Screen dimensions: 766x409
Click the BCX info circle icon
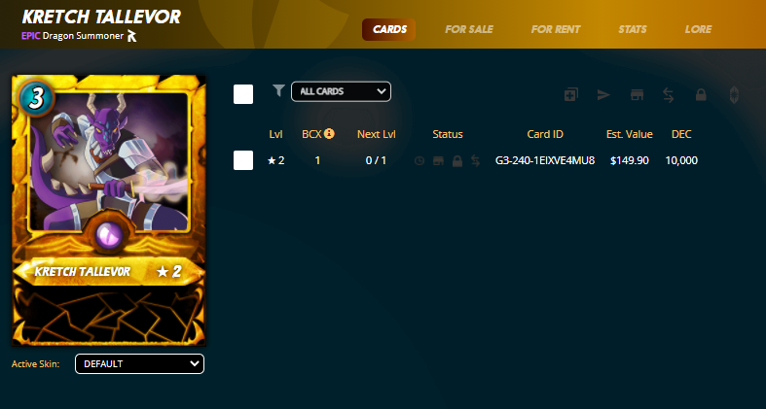click(x=329, y=133)
